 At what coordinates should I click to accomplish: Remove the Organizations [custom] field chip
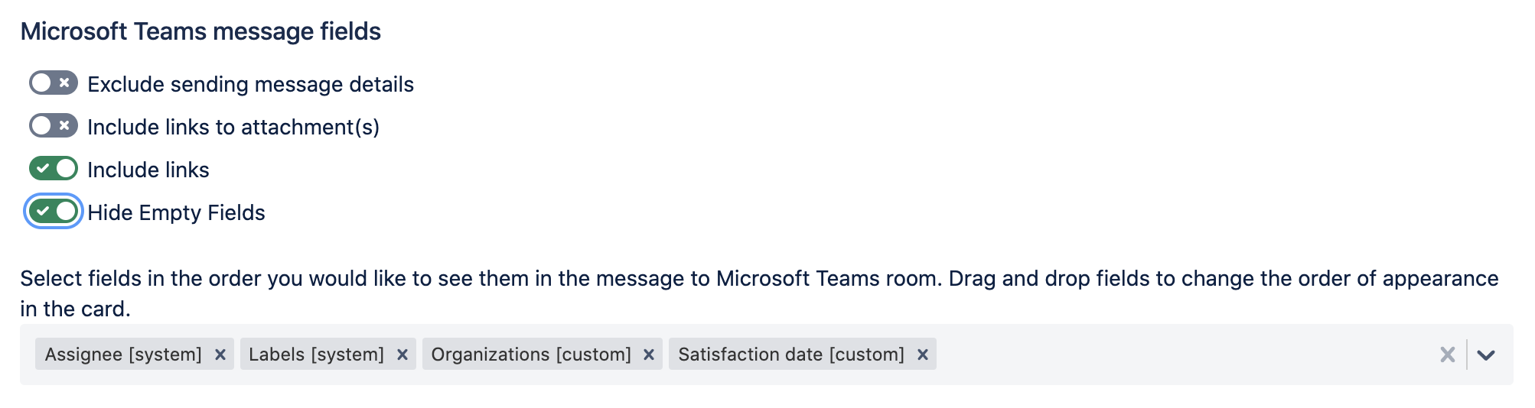tap(649, 355)
